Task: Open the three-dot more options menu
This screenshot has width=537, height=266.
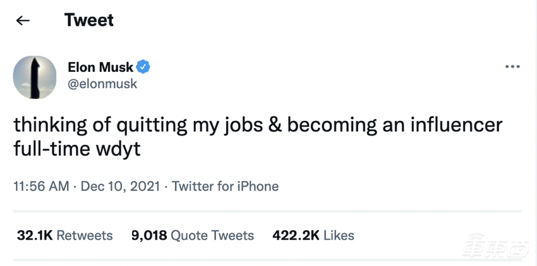Action: (513, 66)
